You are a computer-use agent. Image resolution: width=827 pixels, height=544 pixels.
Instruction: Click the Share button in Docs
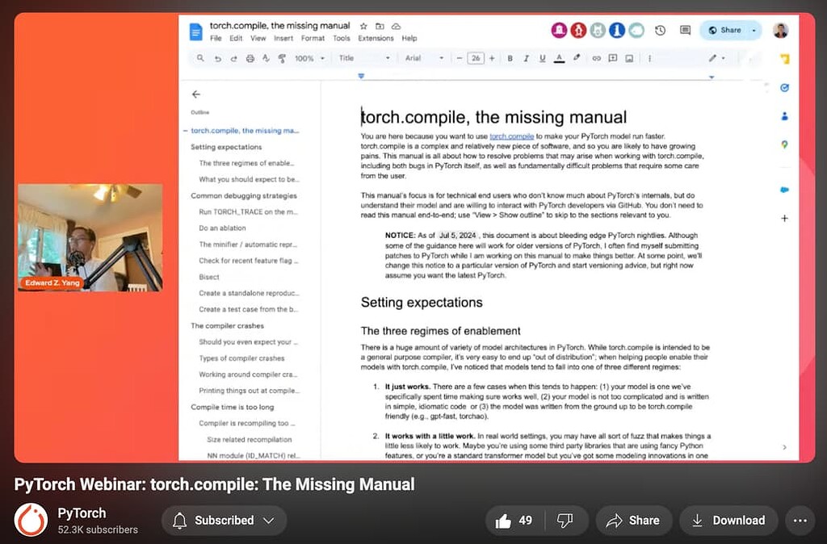[724, 31]
